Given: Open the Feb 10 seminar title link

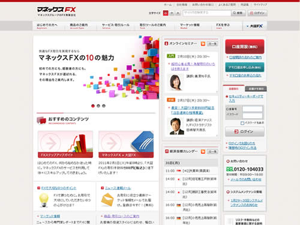Looking at the screenshot, I should click(193, 66).
